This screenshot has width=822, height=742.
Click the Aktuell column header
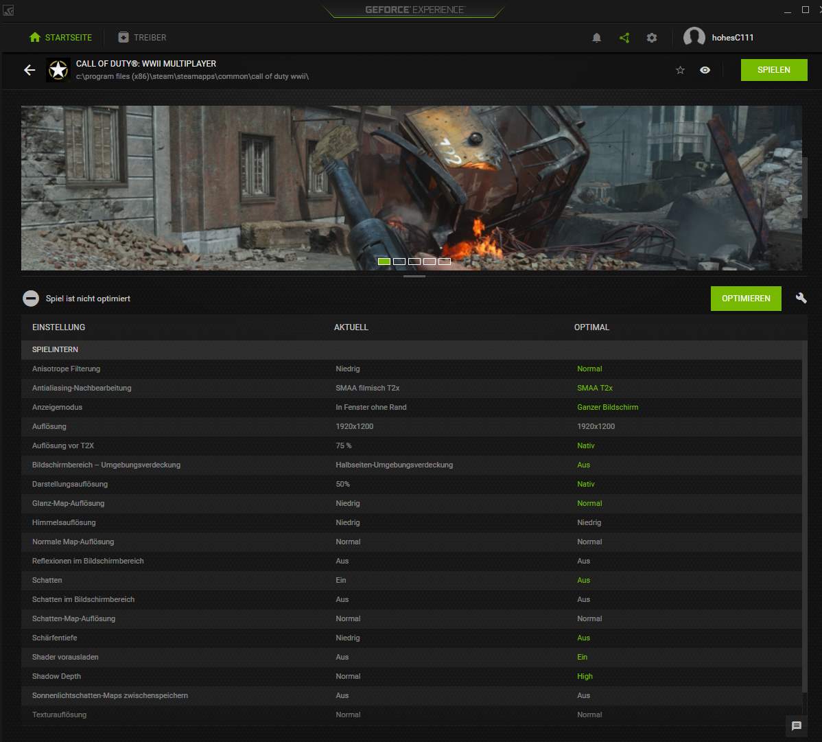[351, 327]
